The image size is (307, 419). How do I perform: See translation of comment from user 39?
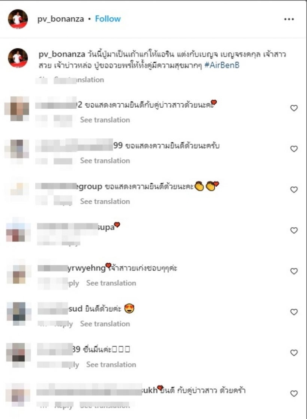[111, 364]
